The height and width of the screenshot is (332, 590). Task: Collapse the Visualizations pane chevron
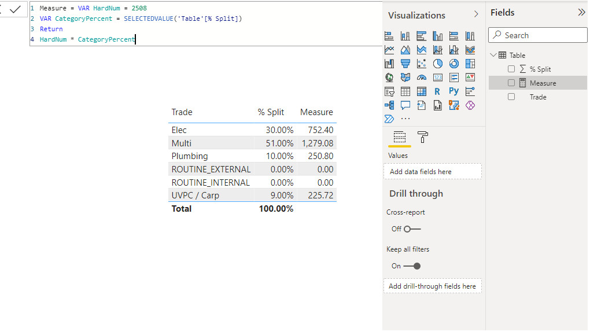coord(476,14)
